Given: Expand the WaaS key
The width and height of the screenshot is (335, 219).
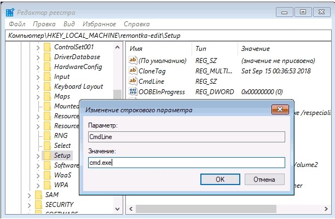Looking at the screenshot, I should click(38, 175).
